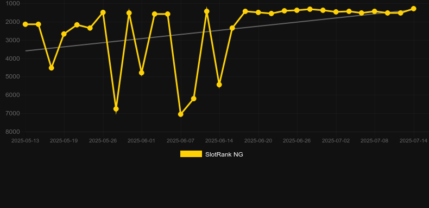Click the data point above 2025-05-26
This screenshot has height=208, width=429.
[x=103, y=12]
